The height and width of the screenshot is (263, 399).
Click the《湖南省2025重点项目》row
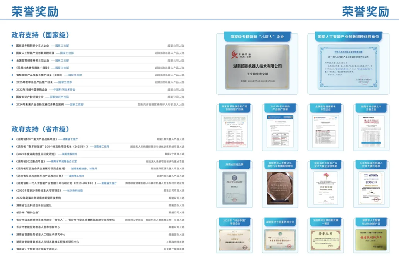(98, 161)
